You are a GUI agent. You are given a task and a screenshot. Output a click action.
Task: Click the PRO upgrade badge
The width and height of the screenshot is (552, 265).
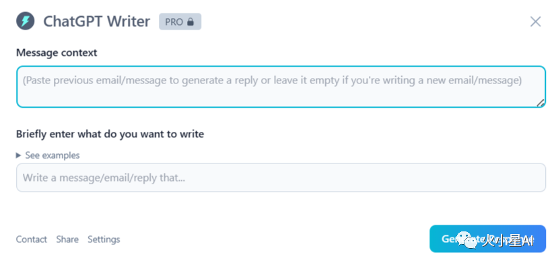click(x=180, y=22)
